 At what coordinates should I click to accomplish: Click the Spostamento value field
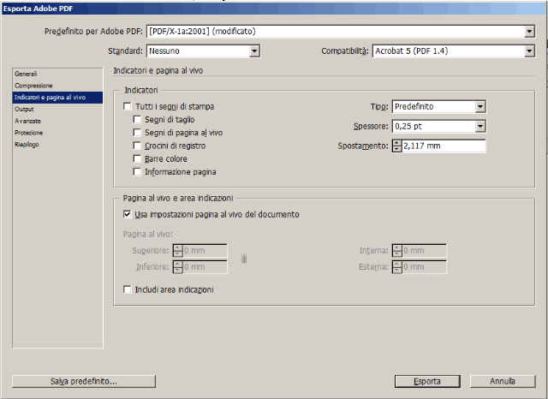click(x=444, y=146)
